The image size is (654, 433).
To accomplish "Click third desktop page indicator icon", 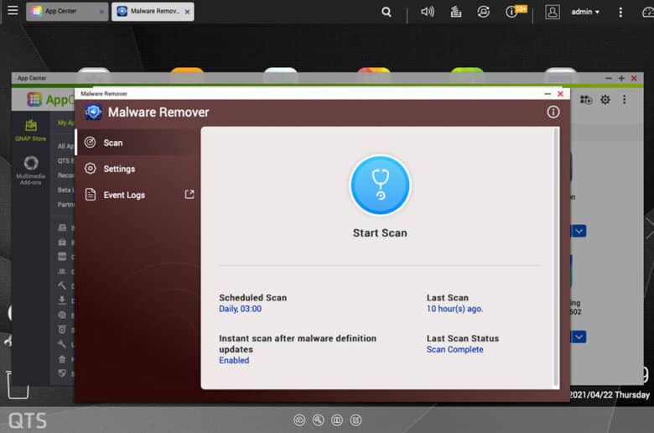I will pos(337,420).
